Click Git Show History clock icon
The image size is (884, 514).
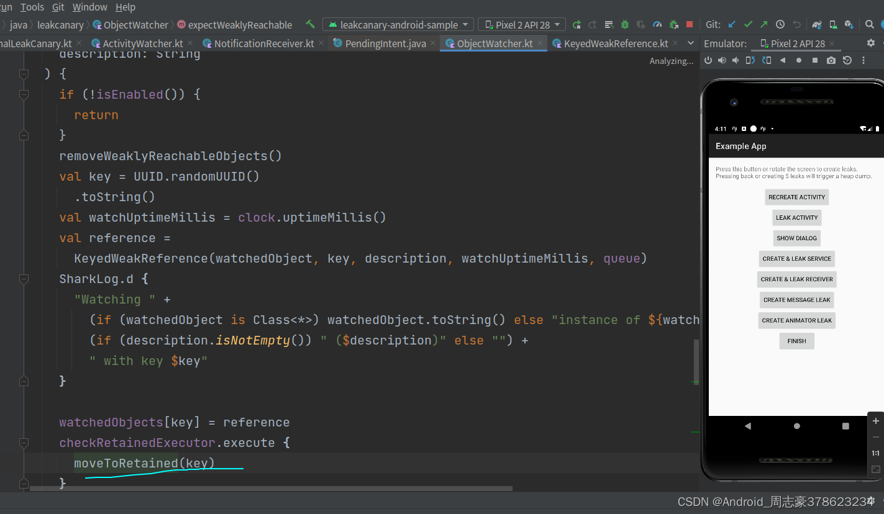[780, 25]
